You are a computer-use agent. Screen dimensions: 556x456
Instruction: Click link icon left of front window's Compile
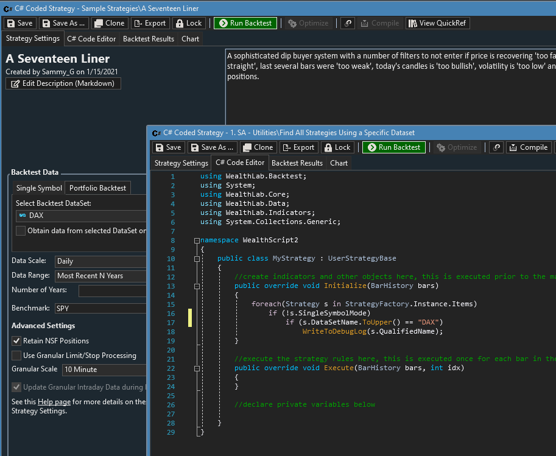[x=496, y=147]
